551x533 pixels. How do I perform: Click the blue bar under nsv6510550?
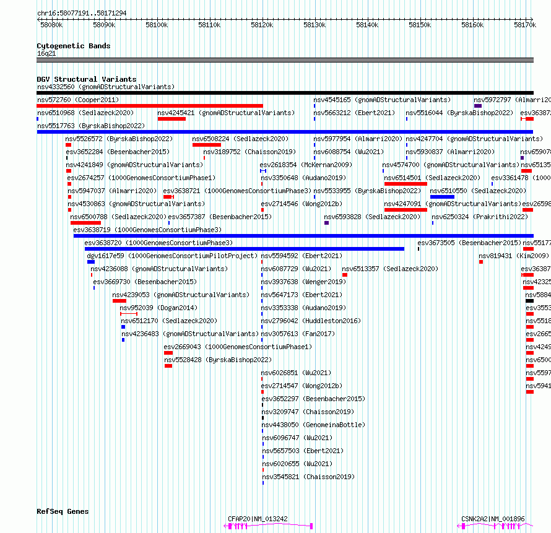coord(442,197)
